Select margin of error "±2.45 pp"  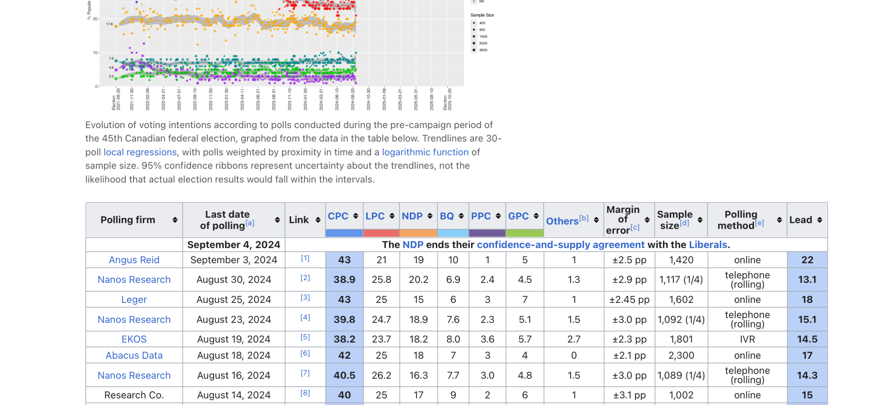629,300
